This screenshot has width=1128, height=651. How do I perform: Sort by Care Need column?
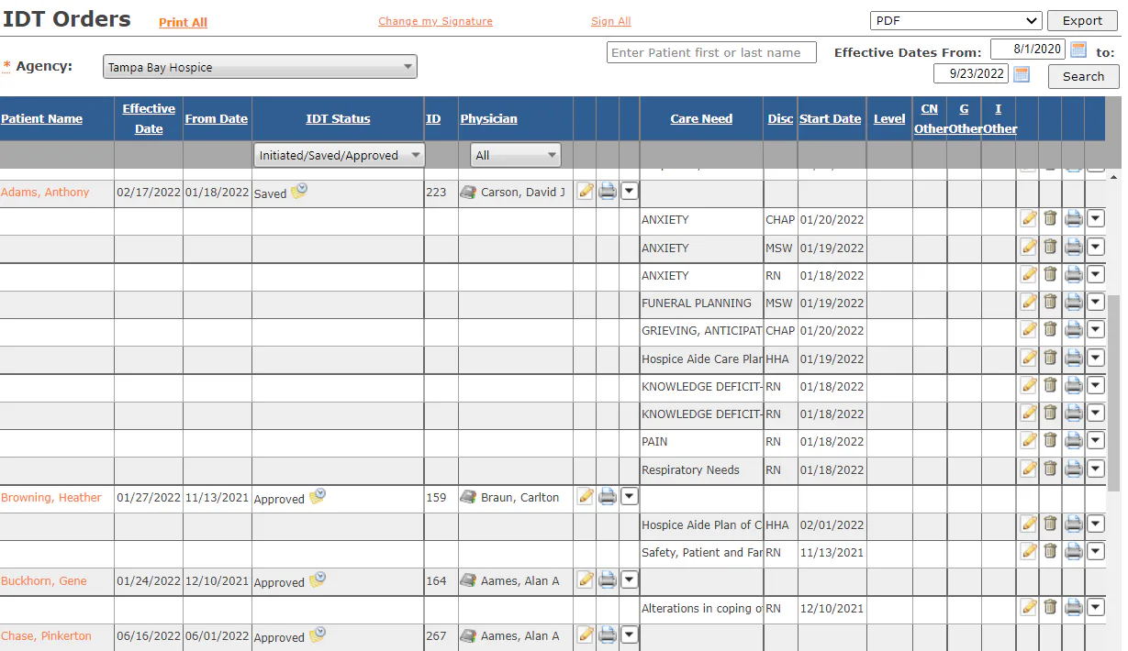[x=701, y=119]
